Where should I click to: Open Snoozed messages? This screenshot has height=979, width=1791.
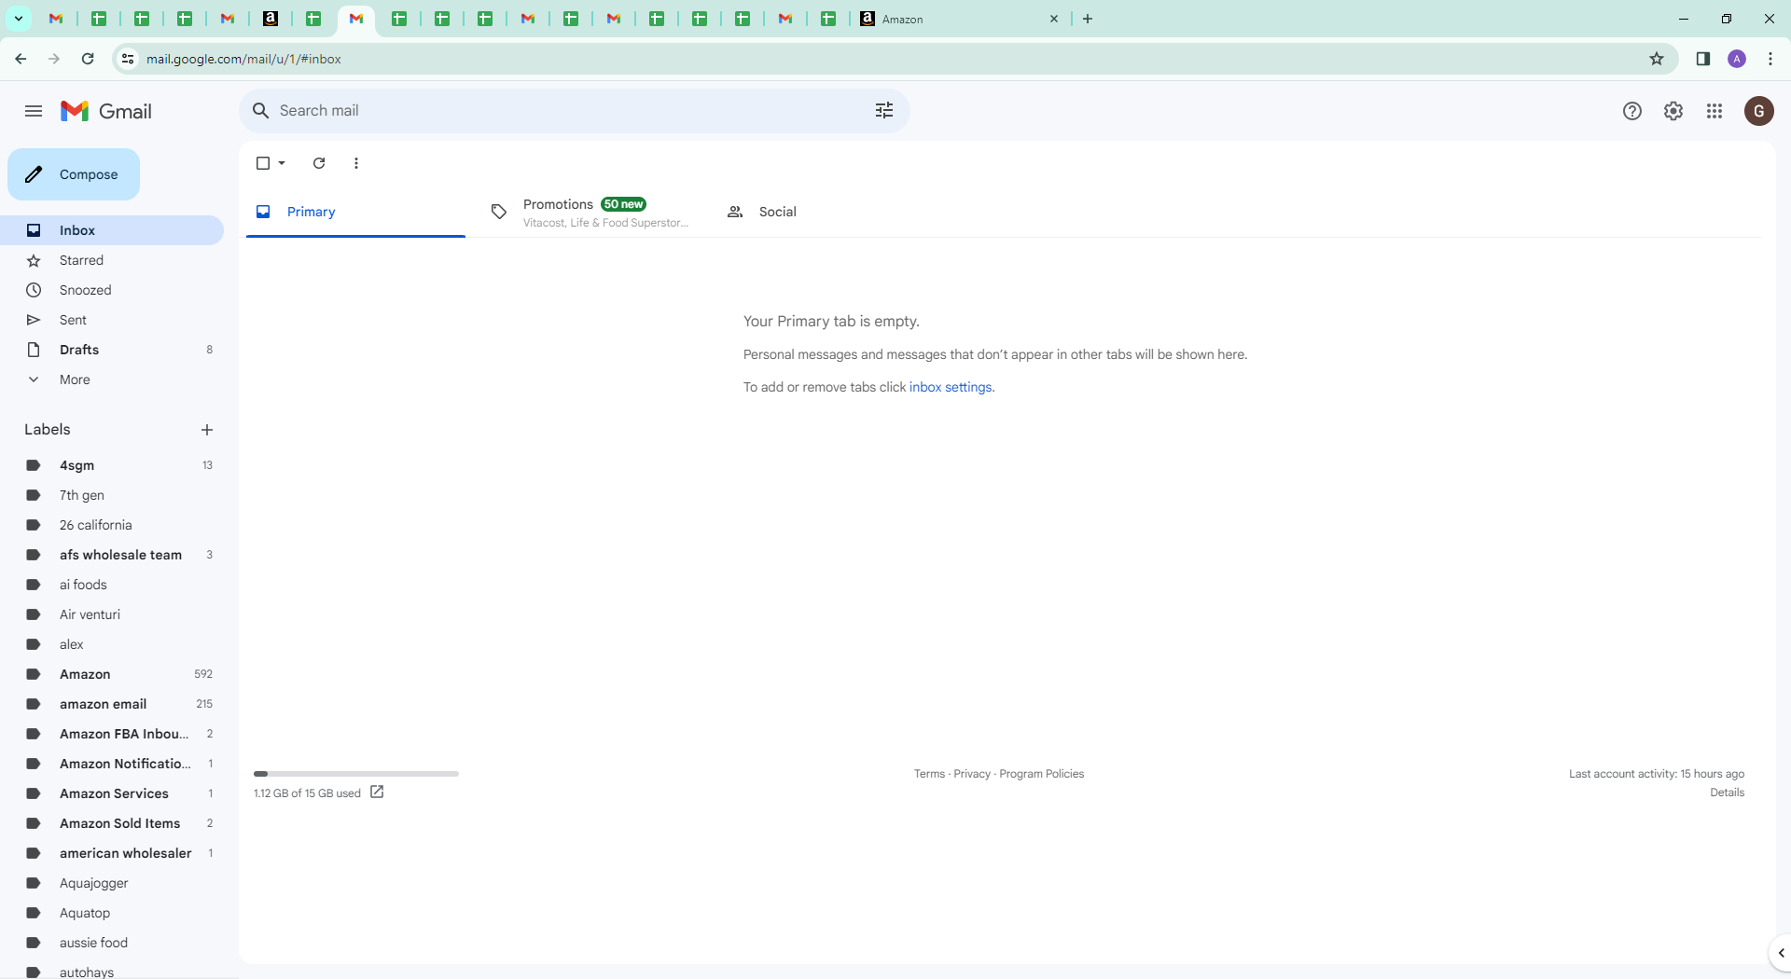coord(112,290)
